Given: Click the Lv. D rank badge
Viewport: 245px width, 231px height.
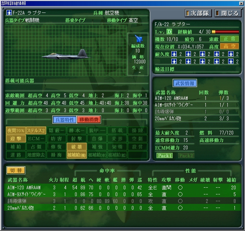Looking at the screenshot, I should coord(169,32).
